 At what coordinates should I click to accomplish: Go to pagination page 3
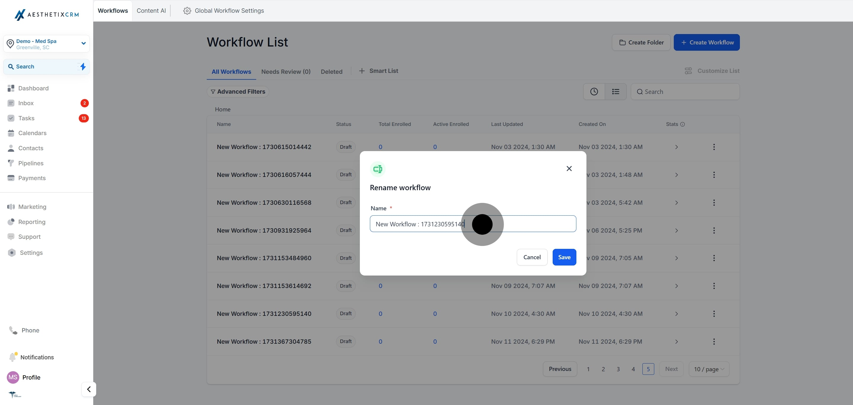click(x=618, y=369)
